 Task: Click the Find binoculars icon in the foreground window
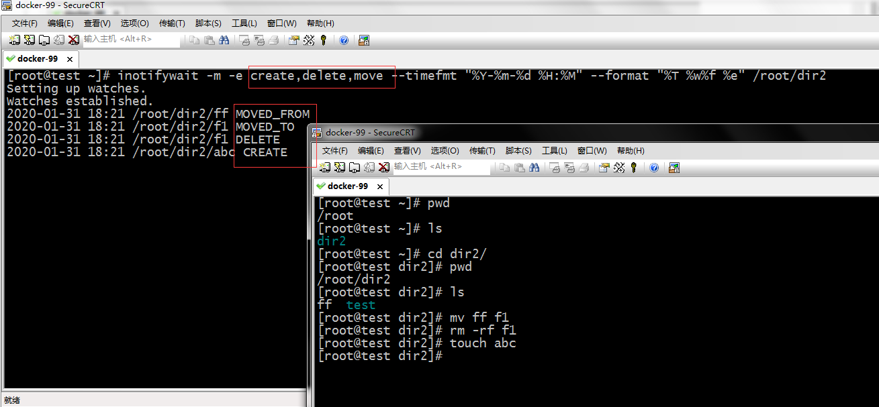(x=534, y=167)
